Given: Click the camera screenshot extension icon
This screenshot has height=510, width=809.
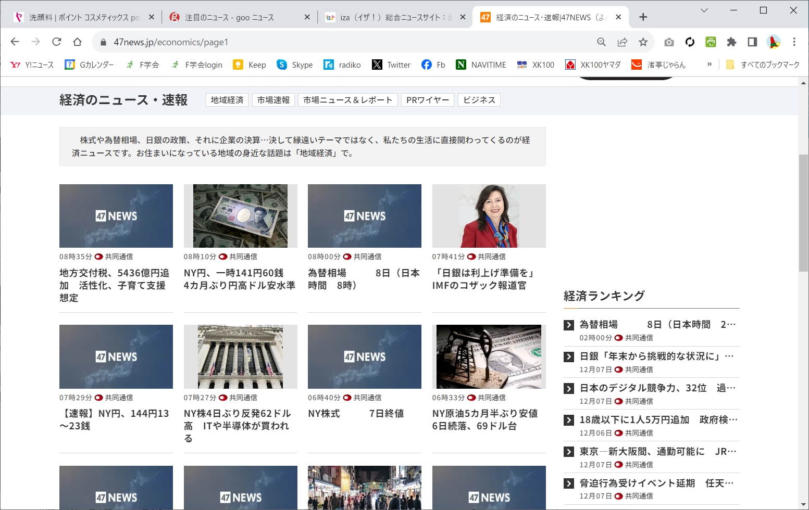Looking at the screenshot, I should [669, 42].
